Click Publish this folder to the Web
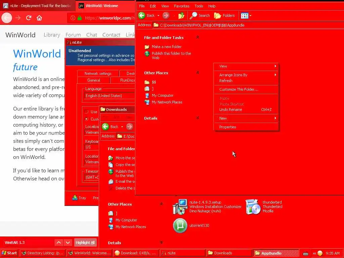 point(171,55)
